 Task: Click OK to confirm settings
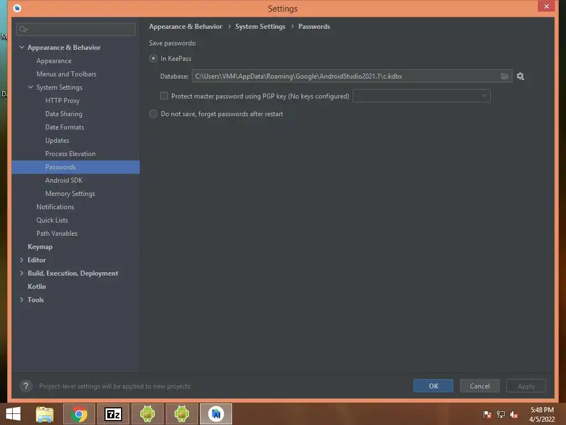pos(433,386)
